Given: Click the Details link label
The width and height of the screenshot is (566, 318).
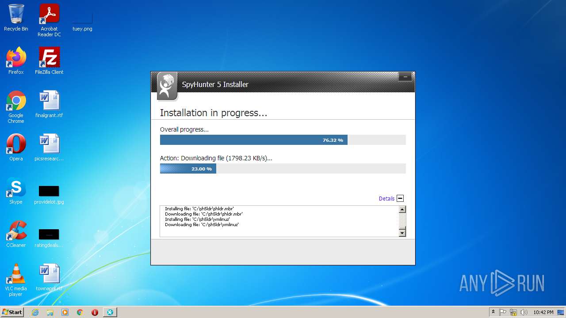Looking at the screenshot, I should pyautogui.click(x=386, y=199).
